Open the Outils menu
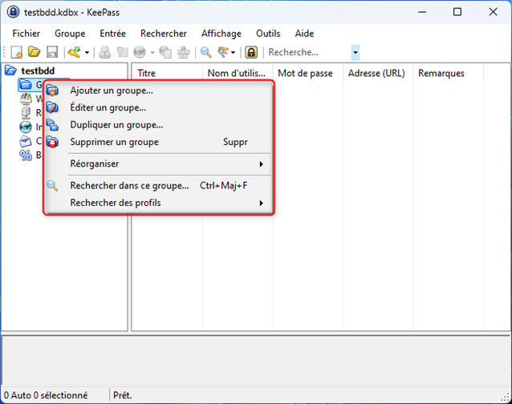512x404 pixels. click(268, 33)
